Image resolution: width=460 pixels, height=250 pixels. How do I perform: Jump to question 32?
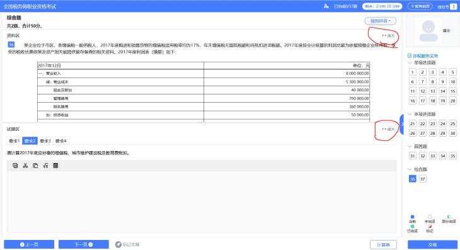[422, 156]
